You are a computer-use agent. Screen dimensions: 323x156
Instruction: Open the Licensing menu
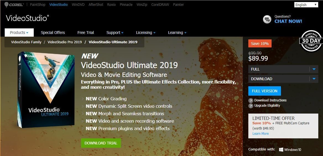[146, 33]
